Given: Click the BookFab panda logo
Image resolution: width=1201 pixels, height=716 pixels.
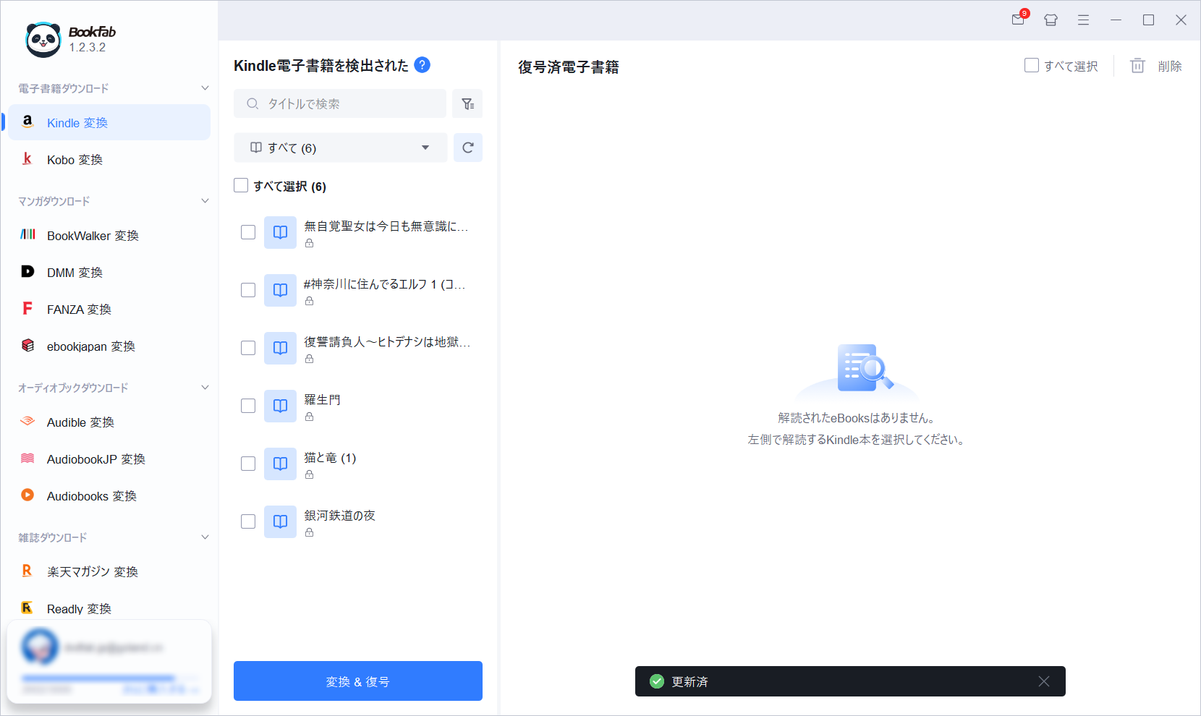Looking at the screenshot, I should click(43, 39).
